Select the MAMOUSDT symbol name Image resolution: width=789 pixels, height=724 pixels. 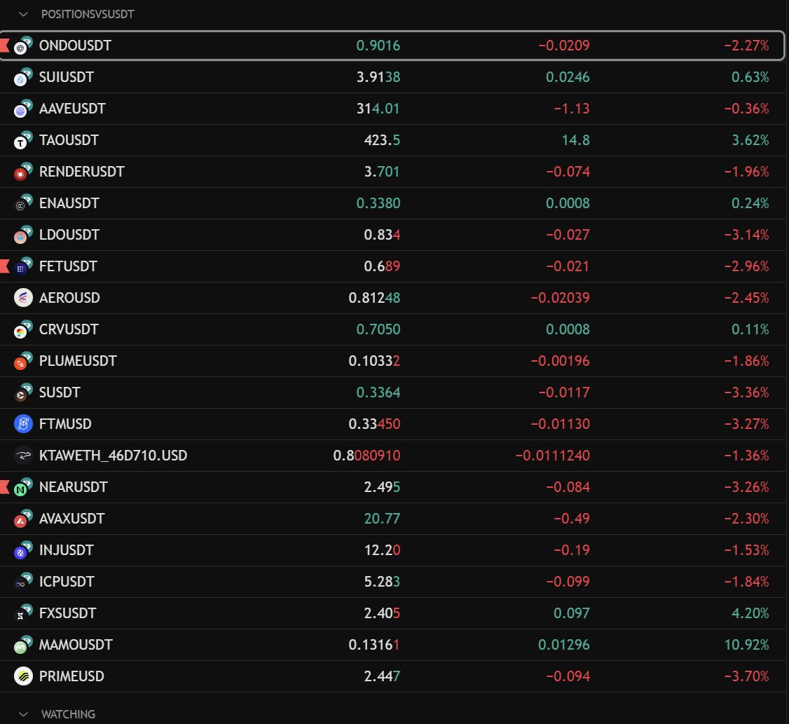[x=76, y=645]
